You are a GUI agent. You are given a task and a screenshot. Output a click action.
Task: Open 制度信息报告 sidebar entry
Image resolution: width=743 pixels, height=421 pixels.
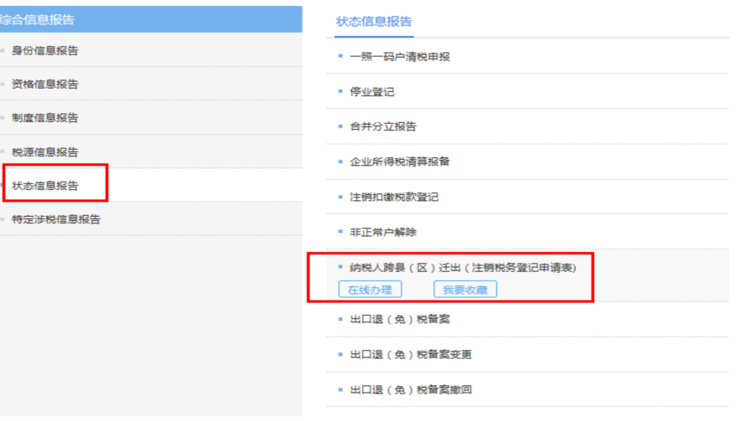pos(45,118)
